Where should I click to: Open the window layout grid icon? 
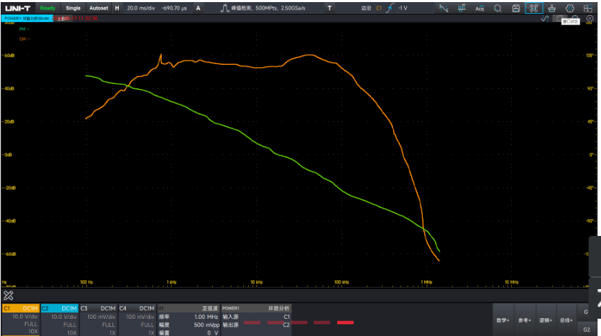click(x=588, y=8)
